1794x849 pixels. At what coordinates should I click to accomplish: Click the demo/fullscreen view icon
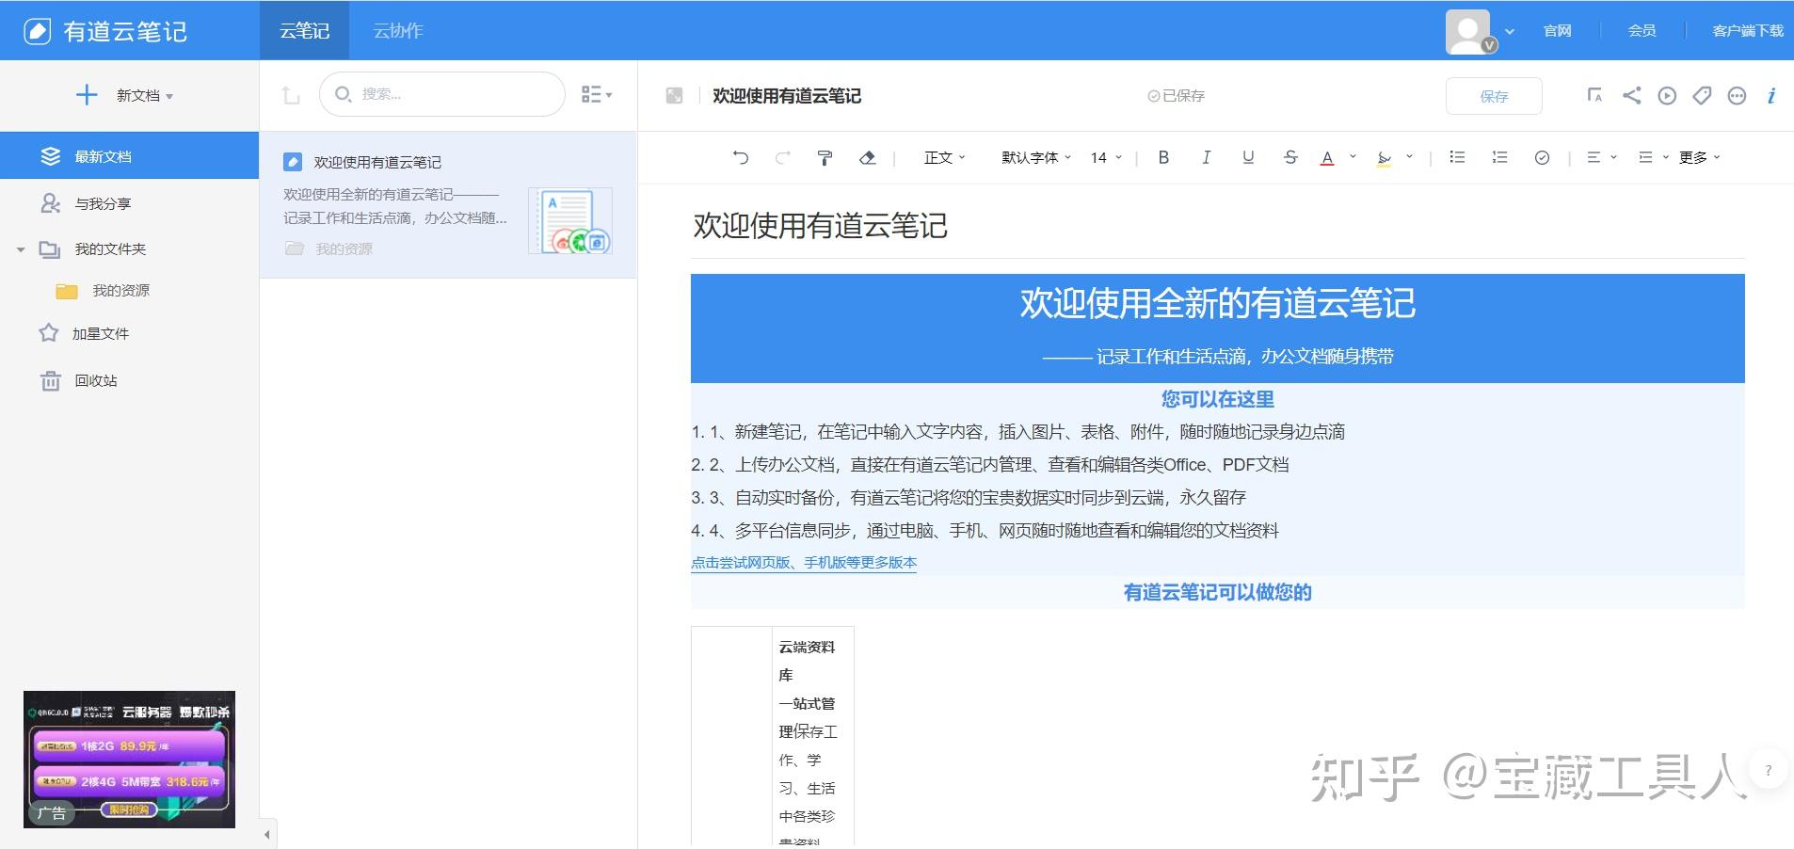click(x=1594, y=95)
